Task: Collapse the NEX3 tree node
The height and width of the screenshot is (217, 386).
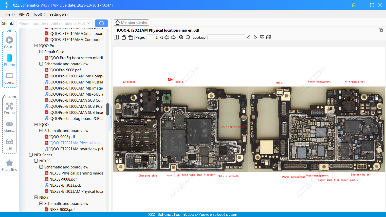Action: 36,198
